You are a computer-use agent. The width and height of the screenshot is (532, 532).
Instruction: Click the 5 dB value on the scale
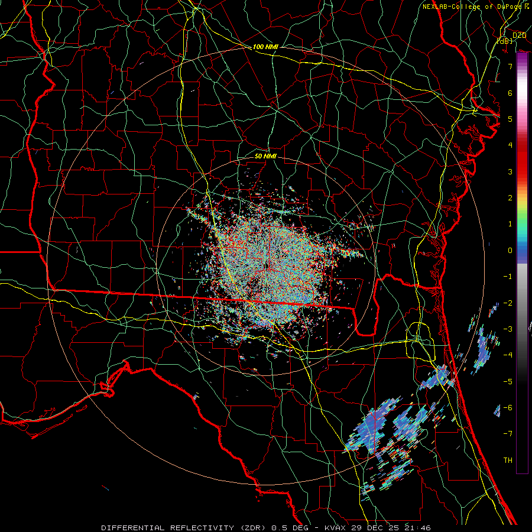[510, 119]
